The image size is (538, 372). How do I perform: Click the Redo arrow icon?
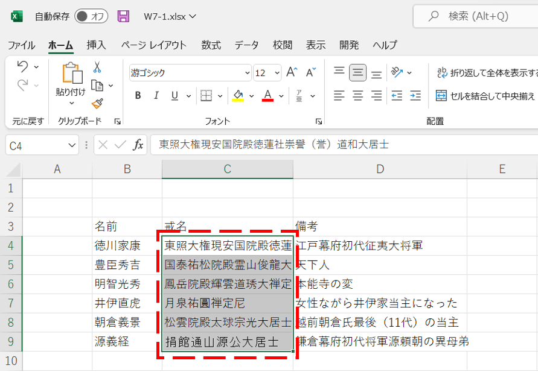click(x=23, y=85)
